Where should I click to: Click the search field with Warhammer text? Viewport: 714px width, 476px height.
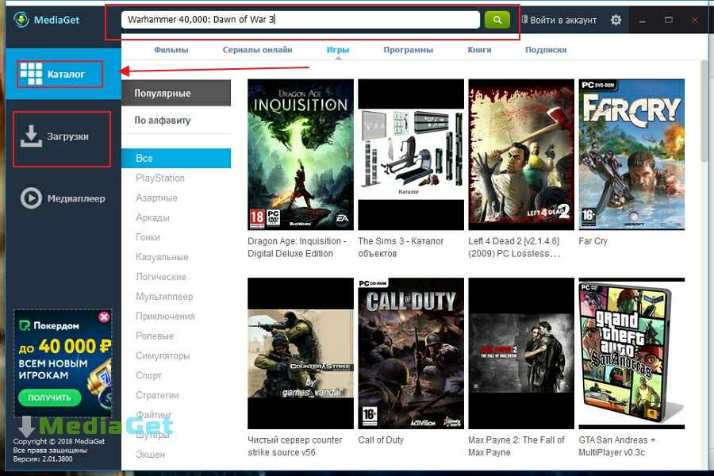point(301,20)
